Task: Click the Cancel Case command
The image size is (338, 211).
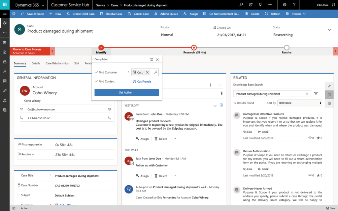Action: 138,14
